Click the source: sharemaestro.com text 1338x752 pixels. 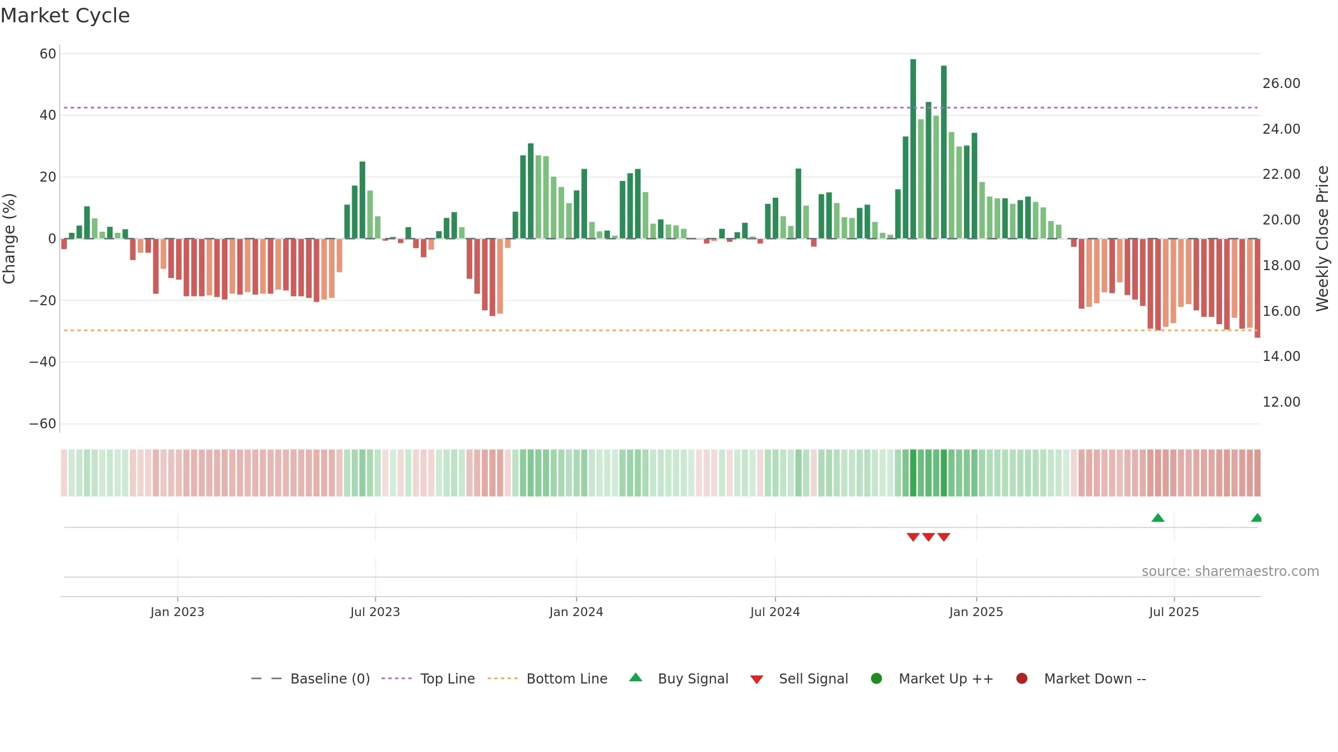click(x=1230, y=572)
